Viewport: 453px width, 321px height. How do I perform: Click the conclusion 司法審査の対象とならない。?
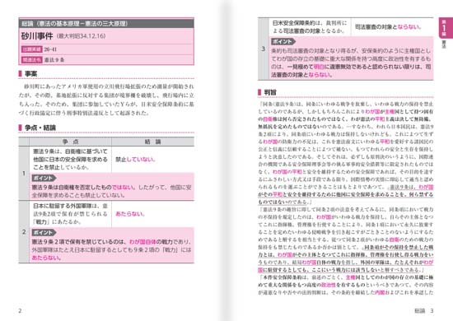tap(388, 27)
